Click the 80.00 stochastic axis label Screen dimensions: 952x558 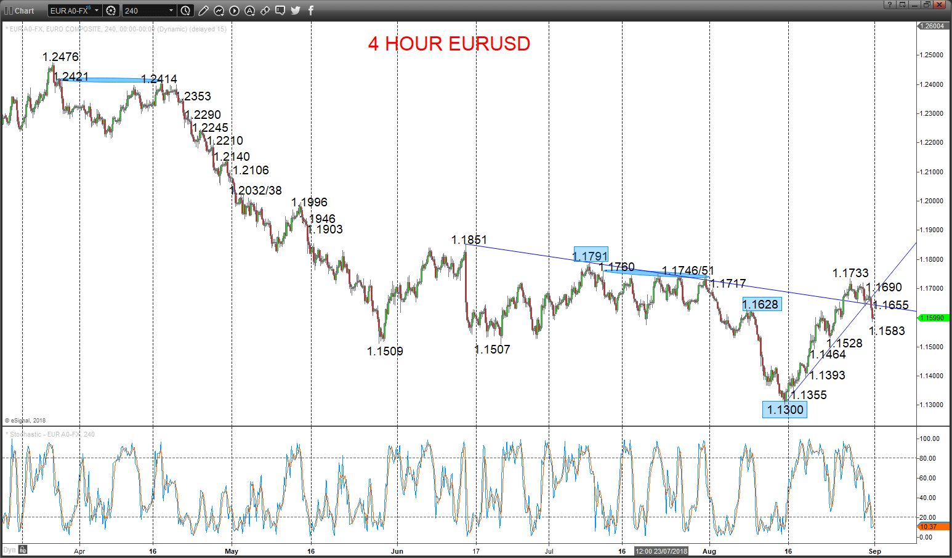pyautogui.click(x=927, y=458)
